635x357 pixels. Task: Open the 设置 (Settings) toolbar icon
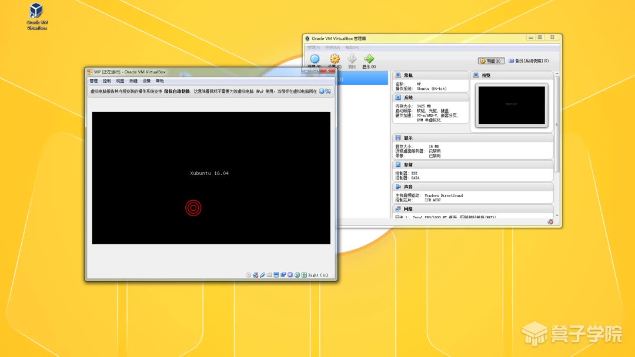click(334, 59)
